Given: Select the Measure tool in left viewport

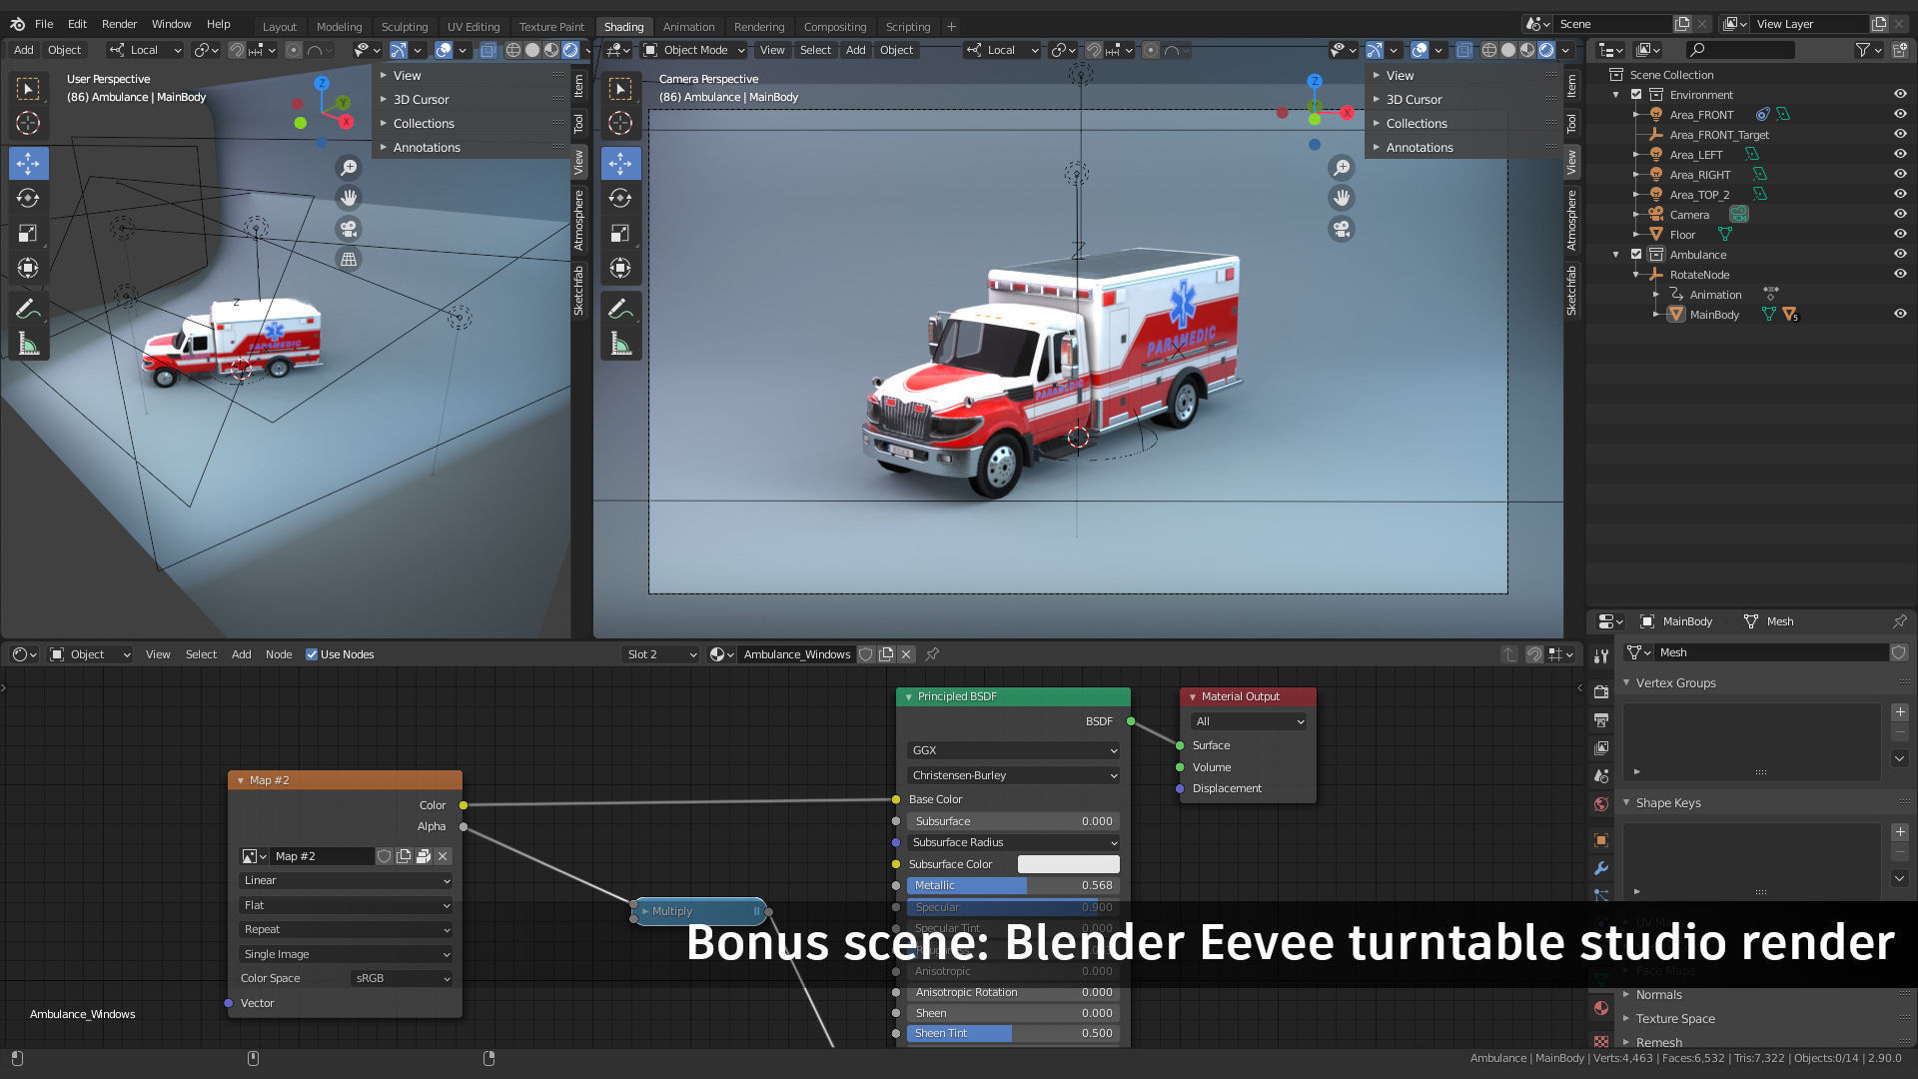Looking at the screenshot, I should tap(28, 345).
